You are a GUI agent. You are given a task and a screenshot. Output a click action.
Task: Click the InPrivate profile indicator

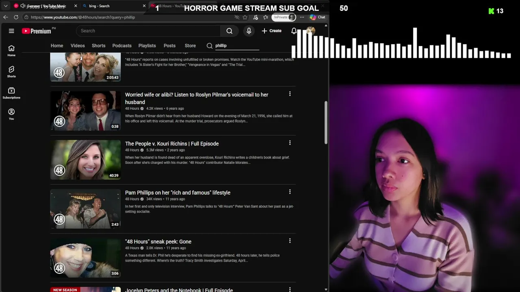[x=284, y=17]
